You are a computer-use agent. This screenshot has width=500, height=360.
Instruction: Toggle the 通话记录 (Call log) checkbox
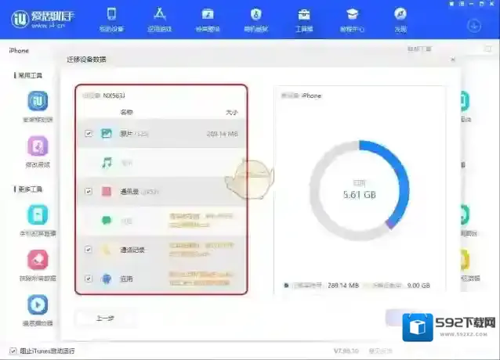tap(89, 250)
